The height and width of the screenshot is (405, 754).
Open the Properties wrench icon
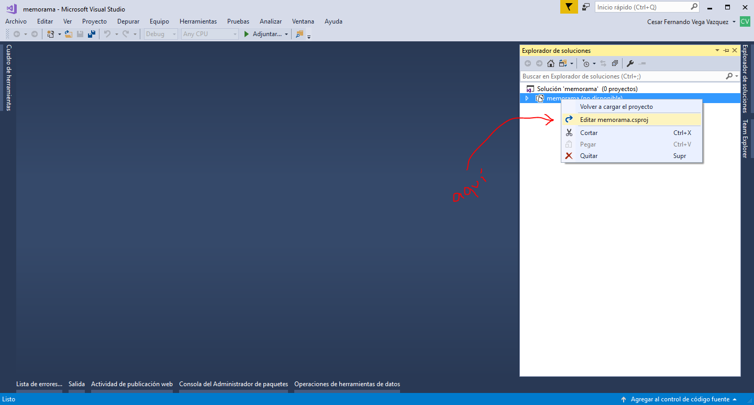[x=630, y=63]
